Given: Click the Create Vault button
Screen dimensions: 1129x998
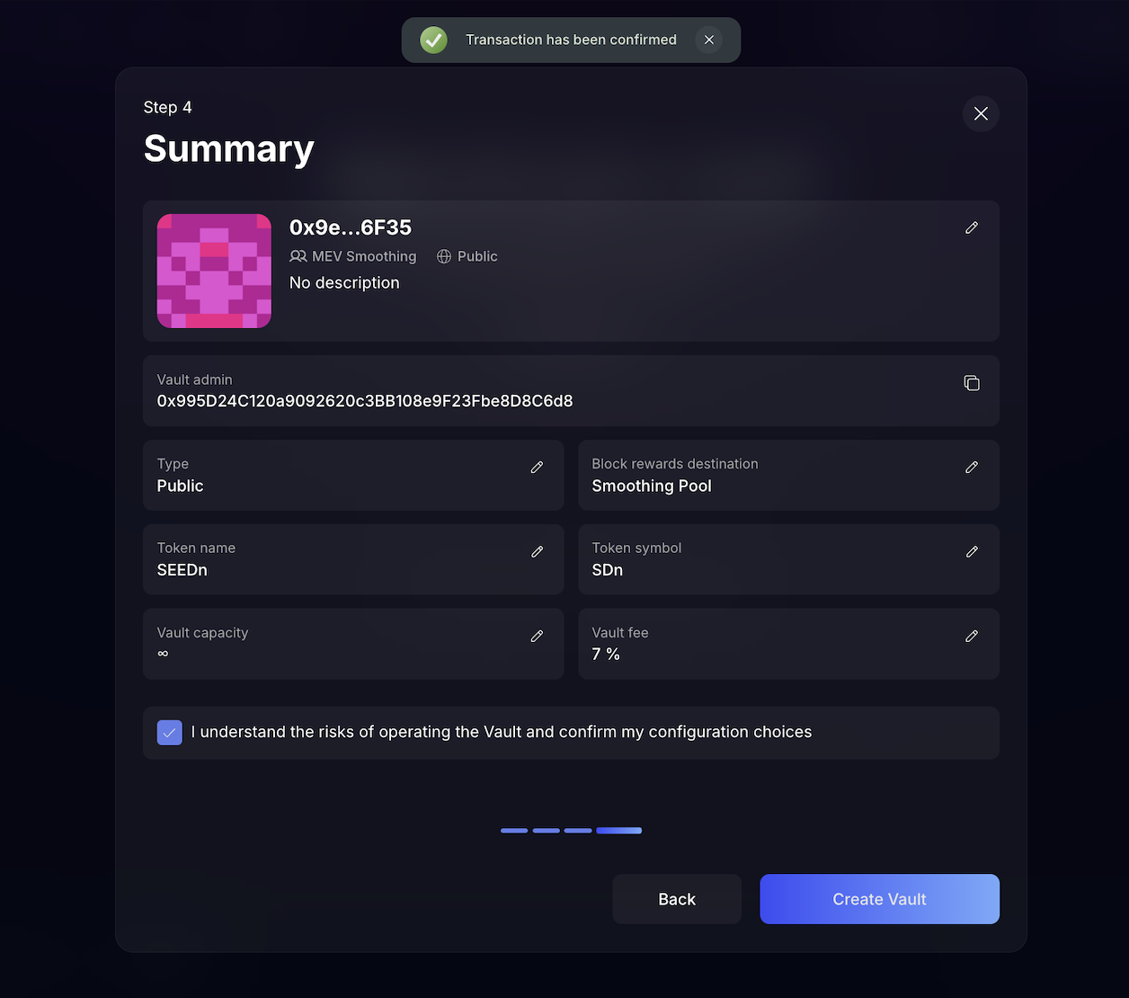Looking at the screenshot, I should pos(879,899).
